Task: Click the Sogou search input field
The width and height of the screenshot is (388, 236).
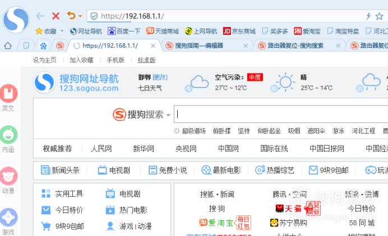Action: point(281,114)
